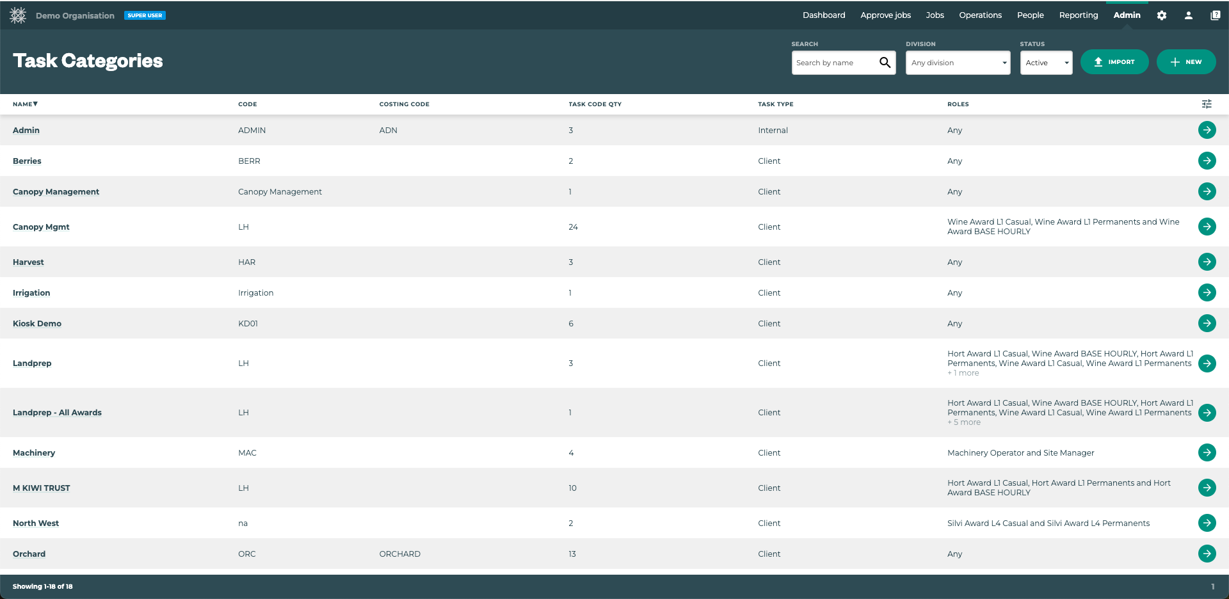The height and width of the screenshot is (599, 1229).
Task: Open the column settings icon in table header
Action: coord(1207,104)
